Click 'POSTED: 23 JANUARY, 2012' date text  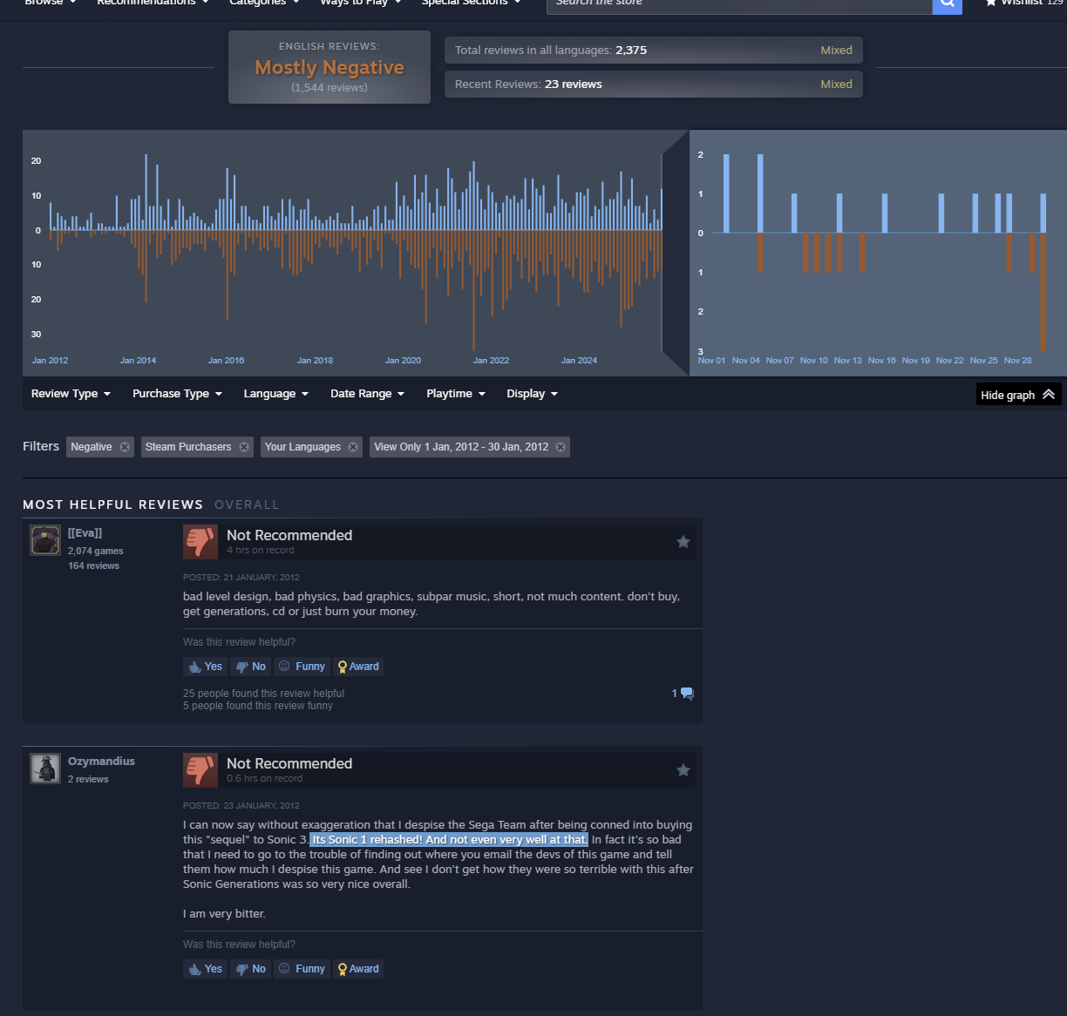coord(241,805)
